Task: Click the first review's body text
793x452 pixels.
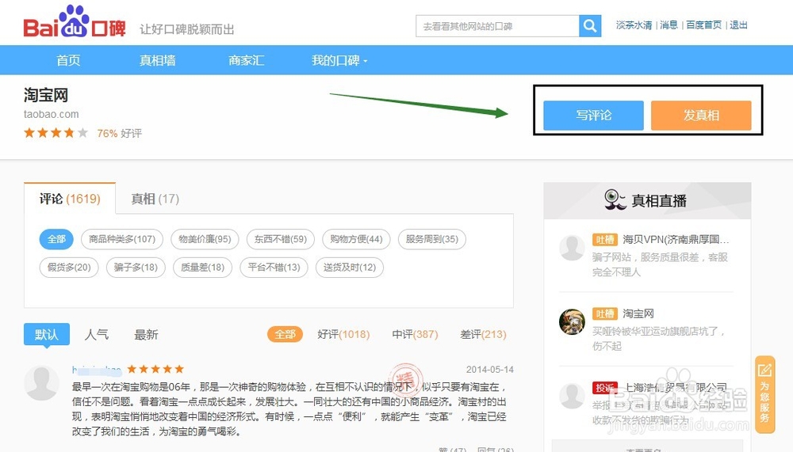Action: 289,409
